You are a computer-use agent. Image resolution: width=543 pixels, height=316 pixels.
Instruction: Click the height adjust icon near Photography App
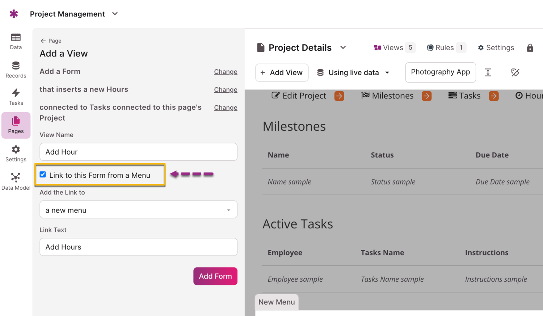tap(488, 72)
